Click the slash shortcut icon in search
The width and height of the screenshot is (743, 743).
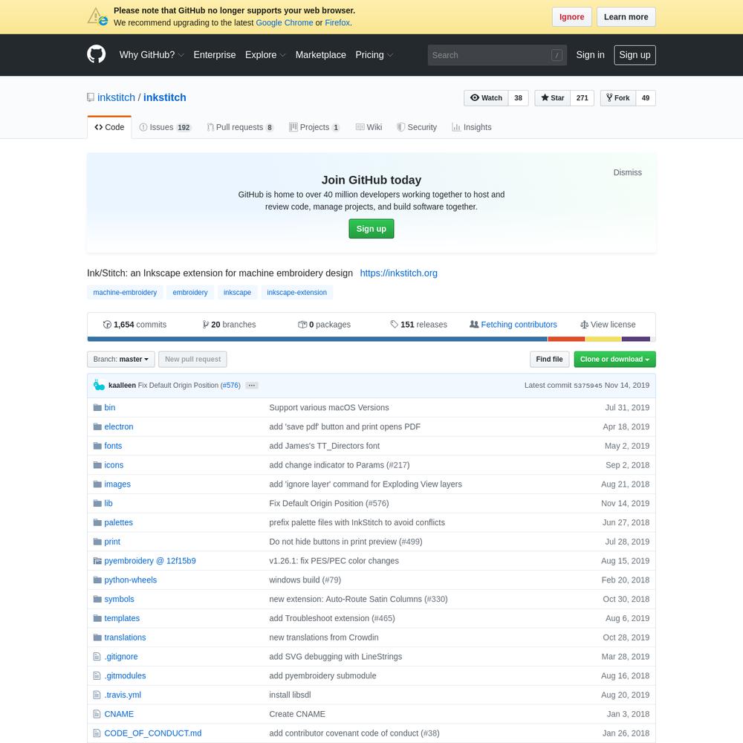[x=557, y=55]
